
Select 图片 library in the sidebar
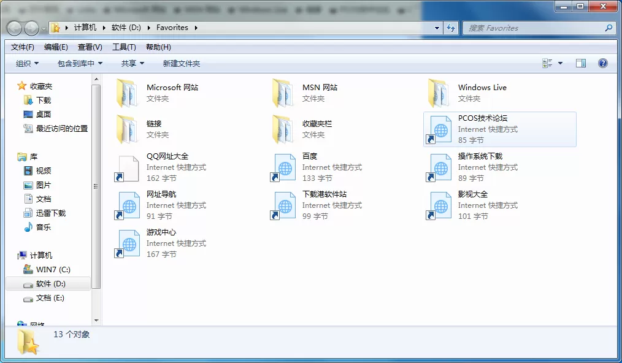click(x=43, y=185)
